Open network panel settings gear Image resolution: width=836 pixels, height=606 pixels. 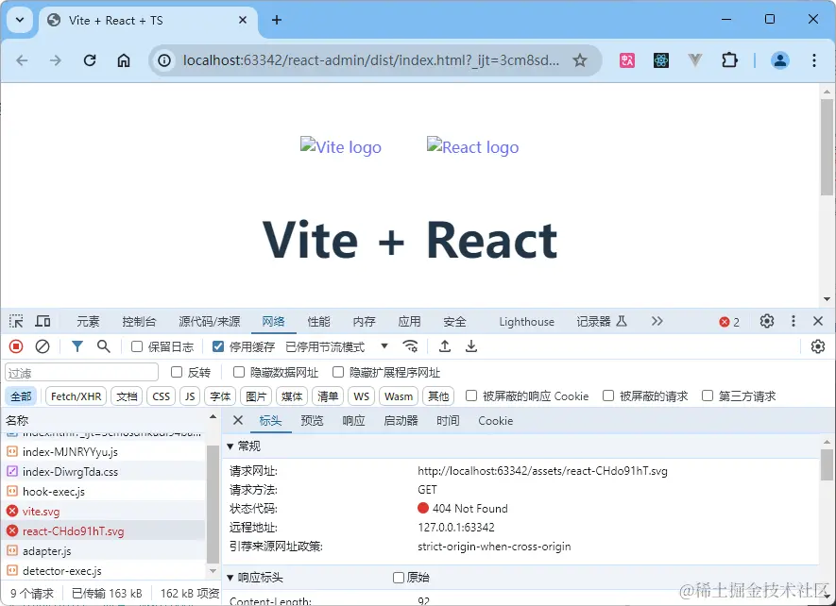pos(818,346)
